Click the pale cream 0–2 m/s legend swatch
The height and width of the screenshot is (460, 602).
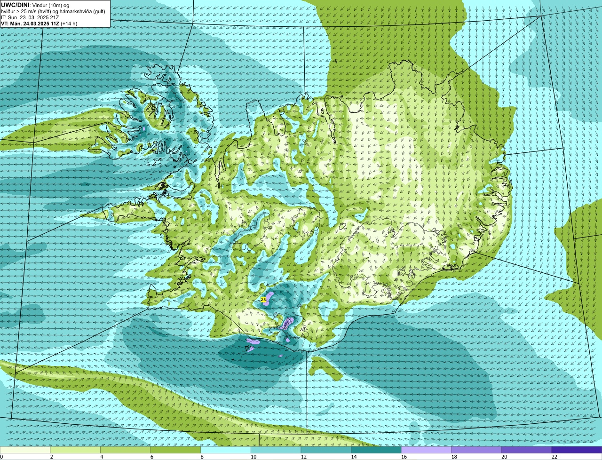point(25,450)
